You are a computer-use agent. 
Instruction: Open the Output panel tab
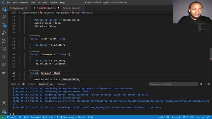click(32, 84)
